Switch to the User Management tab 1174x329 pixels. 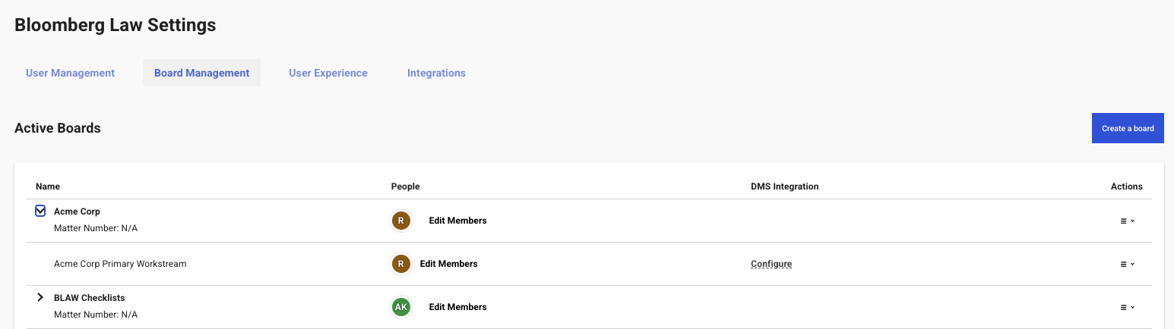point(70,73)
